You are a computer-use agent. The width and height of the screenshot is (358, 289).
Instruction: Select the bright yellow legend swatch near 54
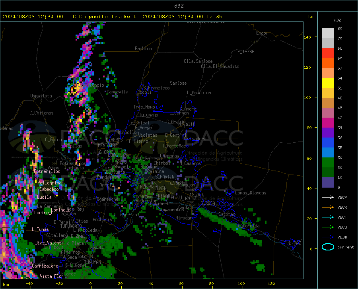click(x=328, y=83)
